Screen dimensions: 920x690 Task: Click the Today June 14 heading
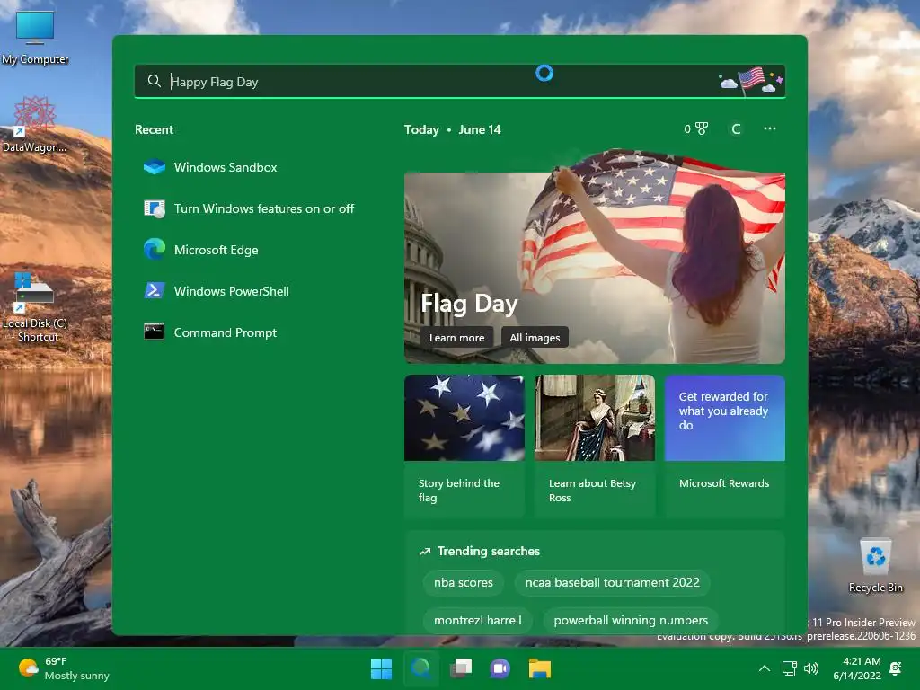(x=453, y=129)
